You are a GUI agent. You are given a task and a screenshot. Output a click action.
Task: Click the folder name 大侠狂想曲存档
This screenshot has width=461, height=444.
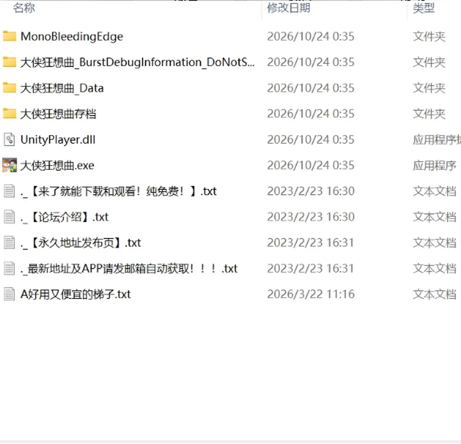tap(58, 114)
